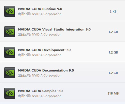Click the 2 KB size of CUDA Runtime

[x=113, y=11]
